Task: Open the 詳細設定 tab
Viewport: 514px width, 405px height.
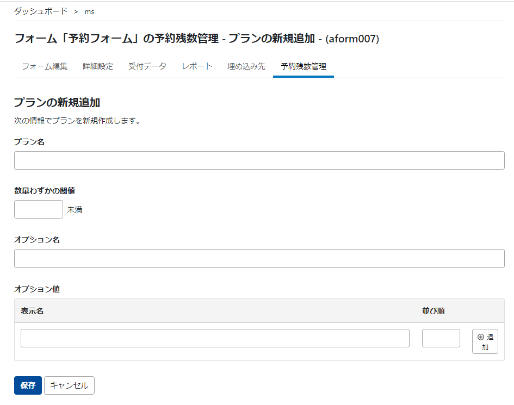Action: (98, 66)
